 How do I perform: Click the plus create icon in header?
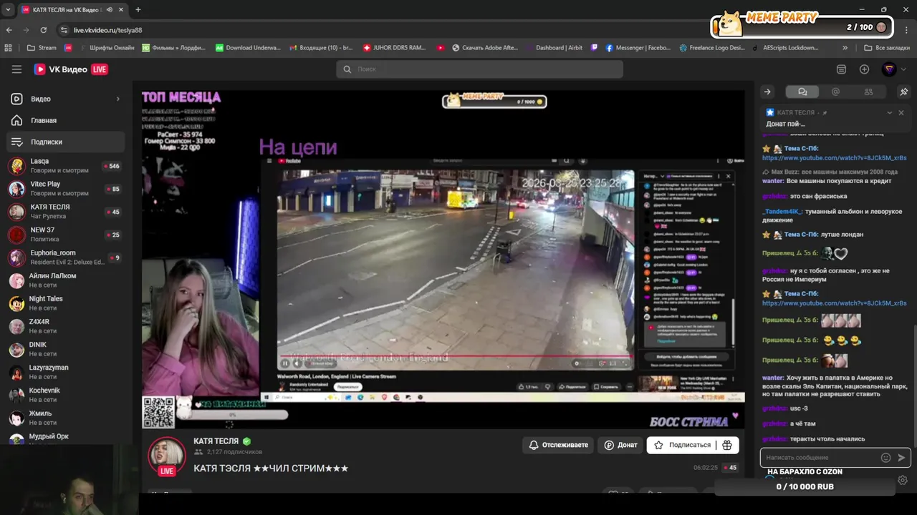pos(864,69)
